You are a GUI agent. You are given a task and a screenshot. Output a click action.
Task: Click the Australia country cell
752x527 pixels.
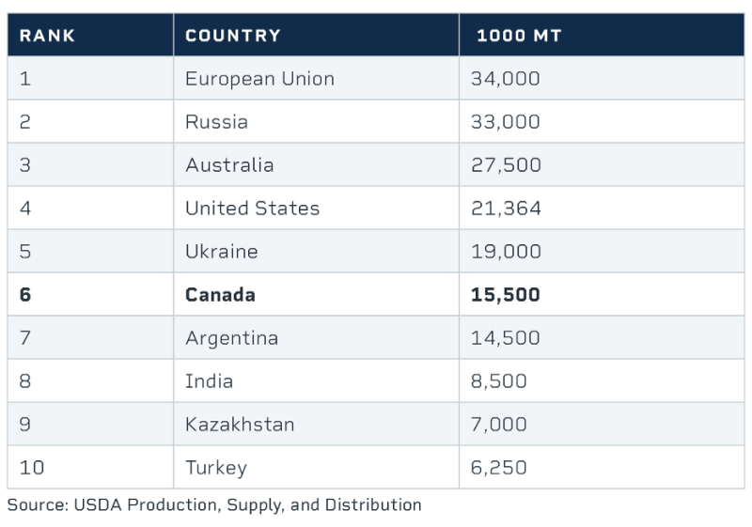(x=229, y=165)
